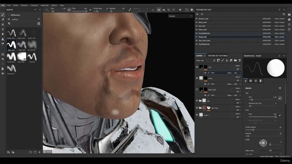Open the Follow Path dropdown set to Off
The height and width of the screenshot is (164, 292).
click(x=270, y=151)
